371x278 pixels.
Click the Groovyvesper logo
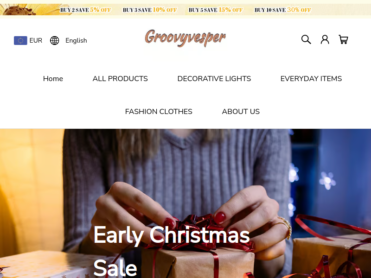tap(185, 38)
